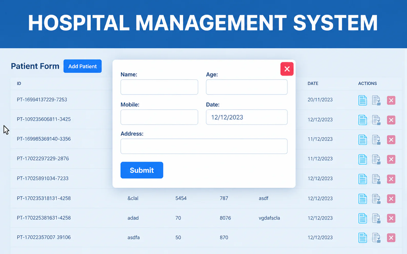This screenshot has height=254, width=407.
Task: Click blue document icon for PT-17025891034-7233
Action: [362, 179]
